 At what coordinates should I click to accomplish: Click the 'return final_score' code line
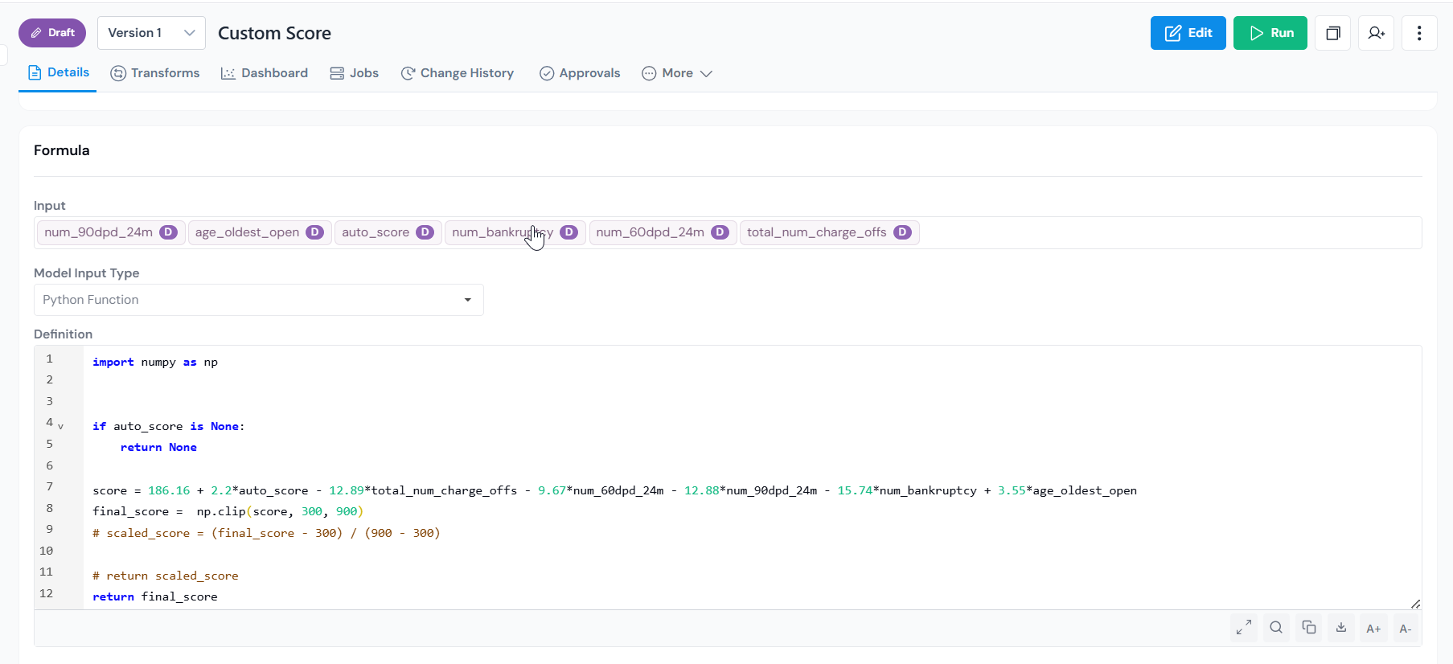[x=155, y=597]
